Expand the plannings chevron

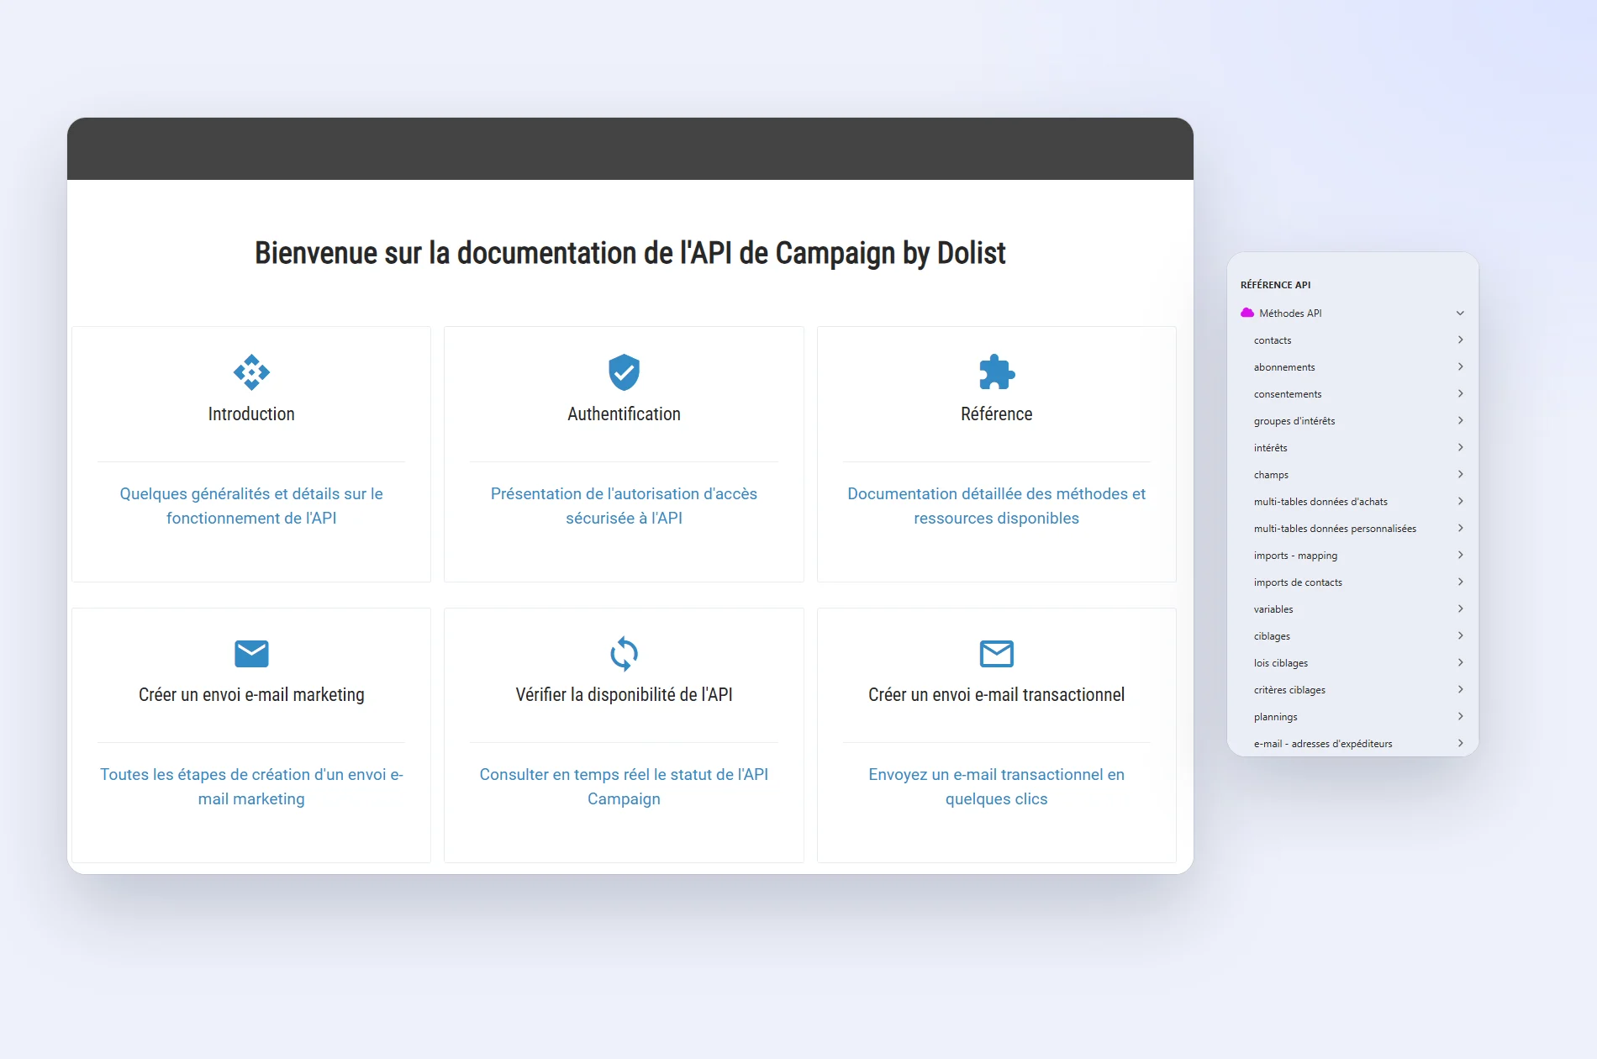pos(1461,716)
